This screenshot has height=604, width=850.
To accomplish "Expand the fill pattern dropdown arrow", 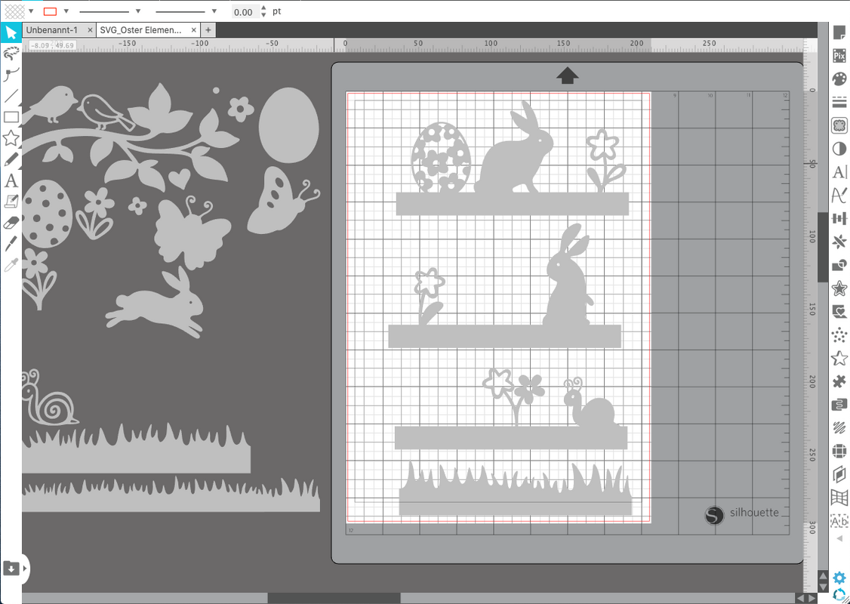I will tap(31, 11).
